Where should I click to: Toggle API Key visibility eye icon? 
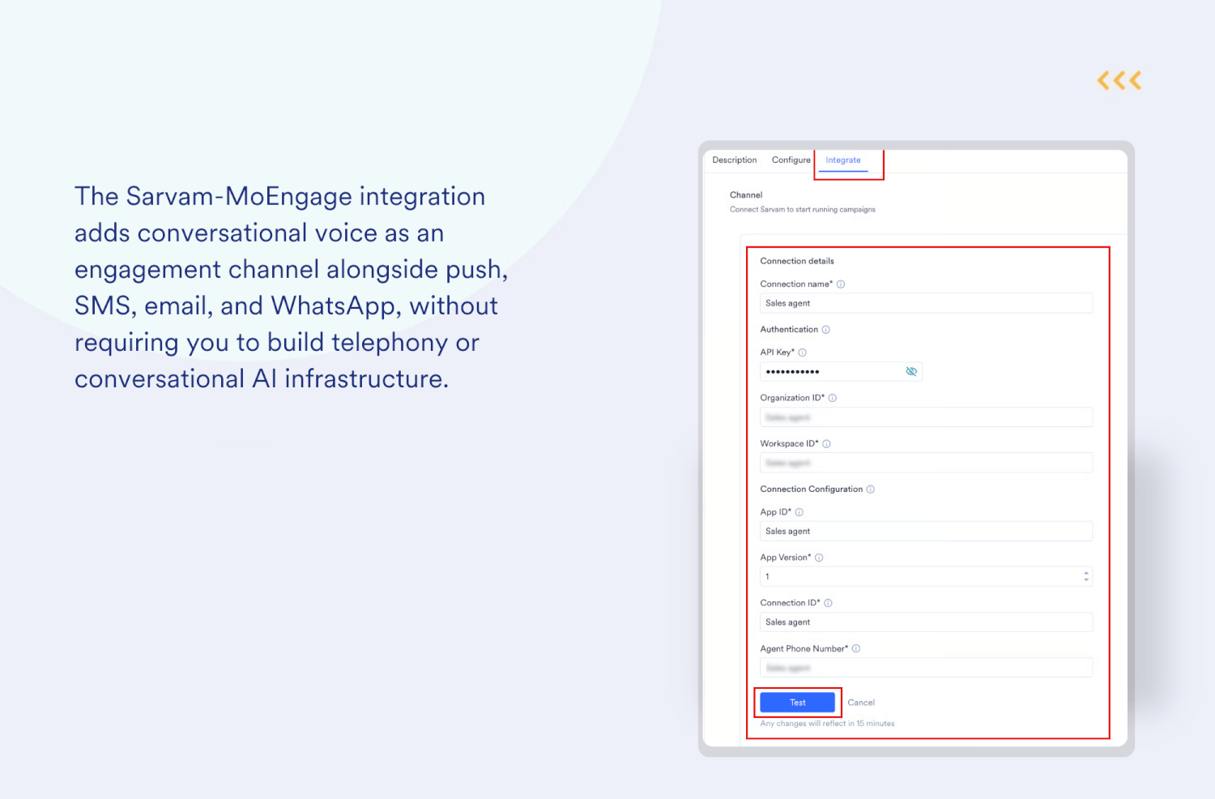[x=911, y=371]
